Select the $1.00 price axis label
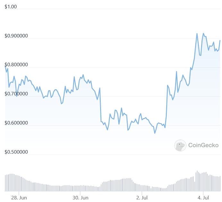The width and height of the screenshot is (222, 202). 11,7
